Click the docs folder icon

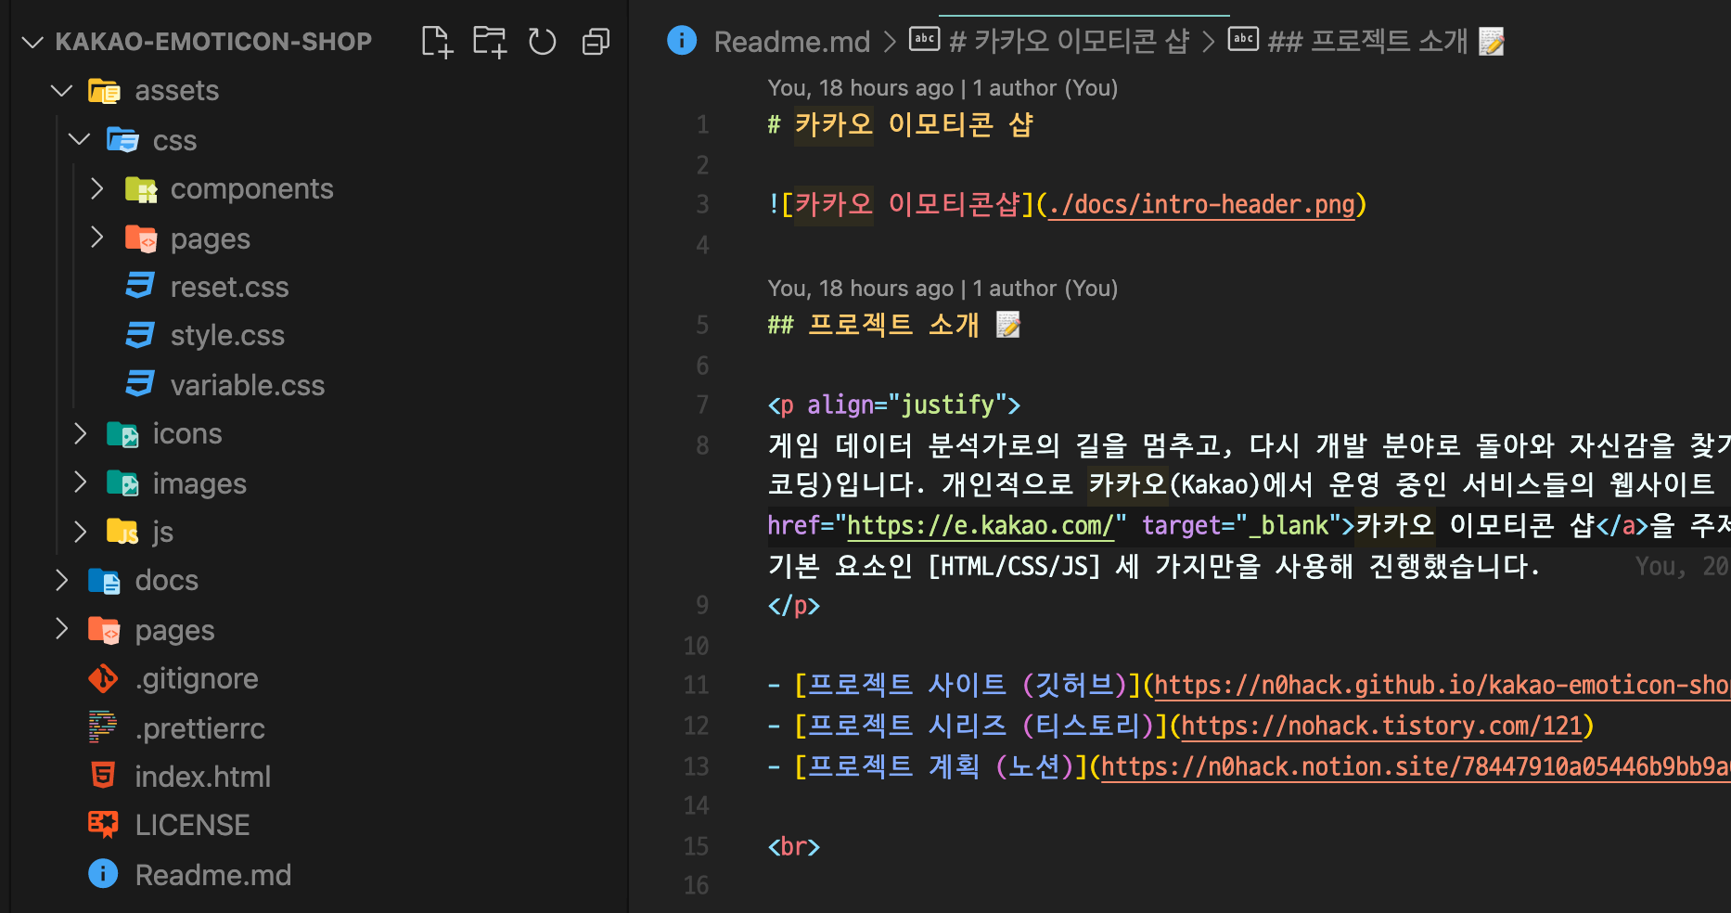[104, 581]
